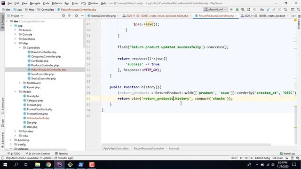Expand the bootstrap folder
The image size is (301, 169).
[x=11, y=140]
